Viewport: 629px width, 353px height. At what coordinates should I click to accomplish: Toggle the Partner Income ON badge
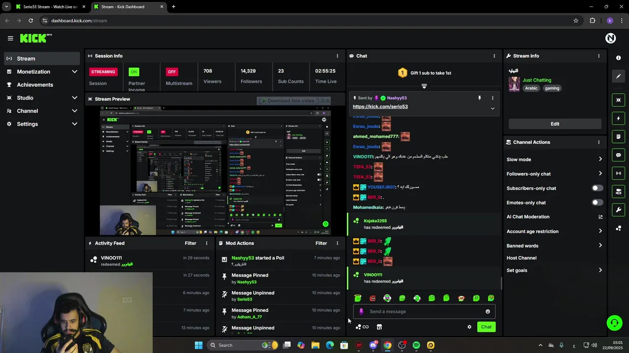133,72
